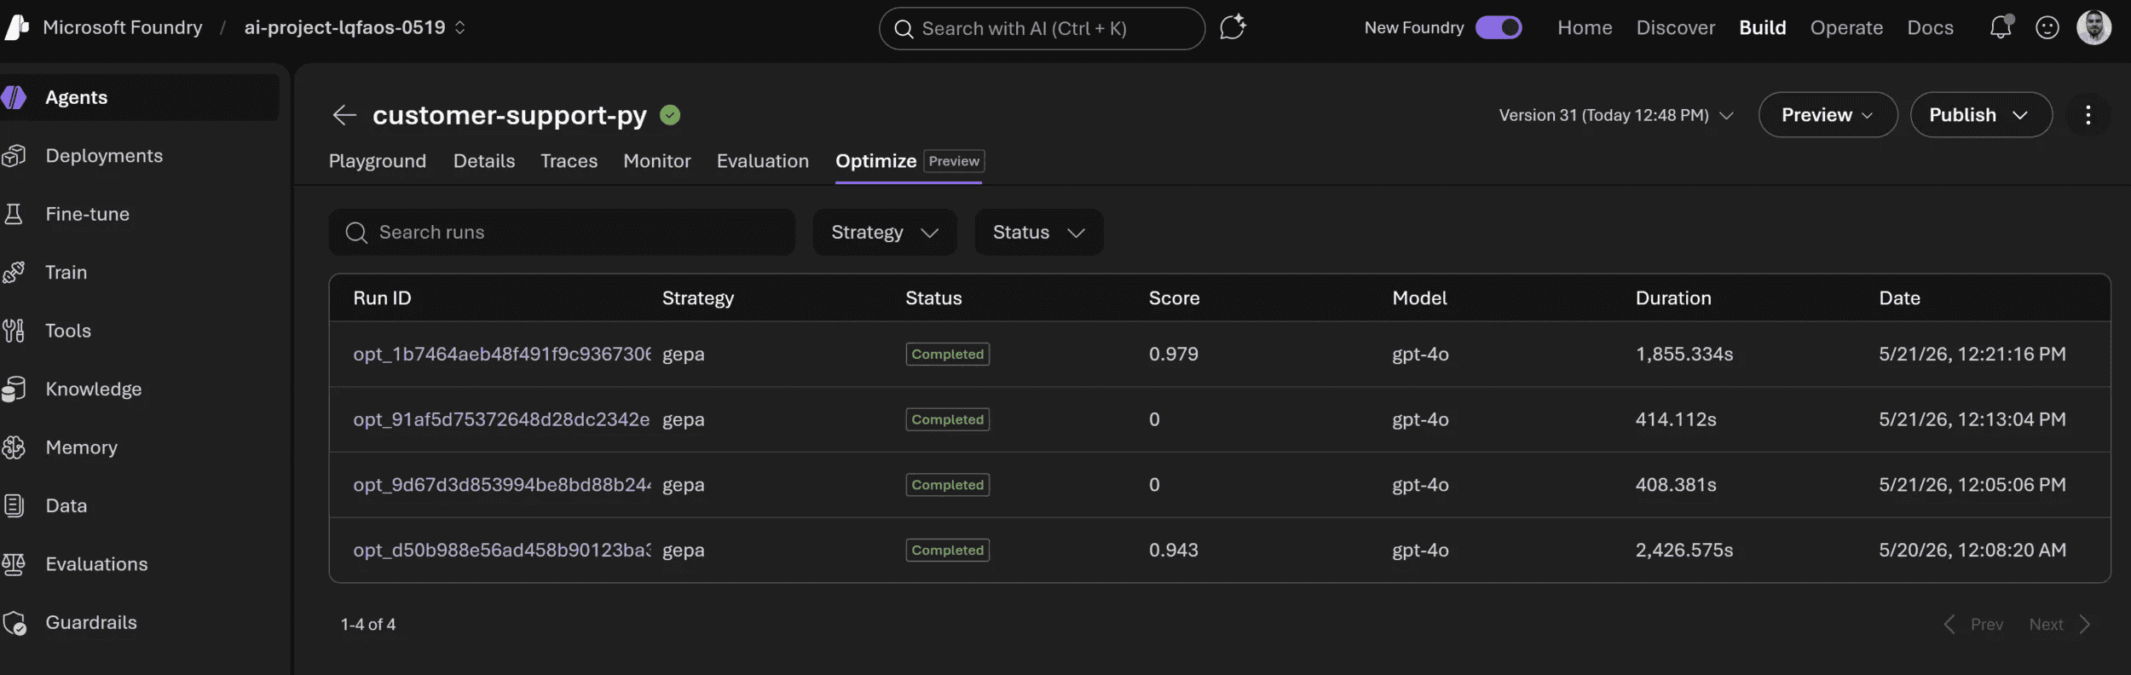Switch to the Monitor tab
Viewport: 2131px width, 675px height.
click(657, 161)
